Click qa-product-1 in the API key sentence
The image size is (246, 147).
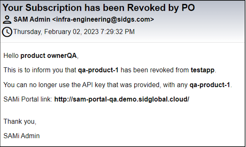(210, 85)
